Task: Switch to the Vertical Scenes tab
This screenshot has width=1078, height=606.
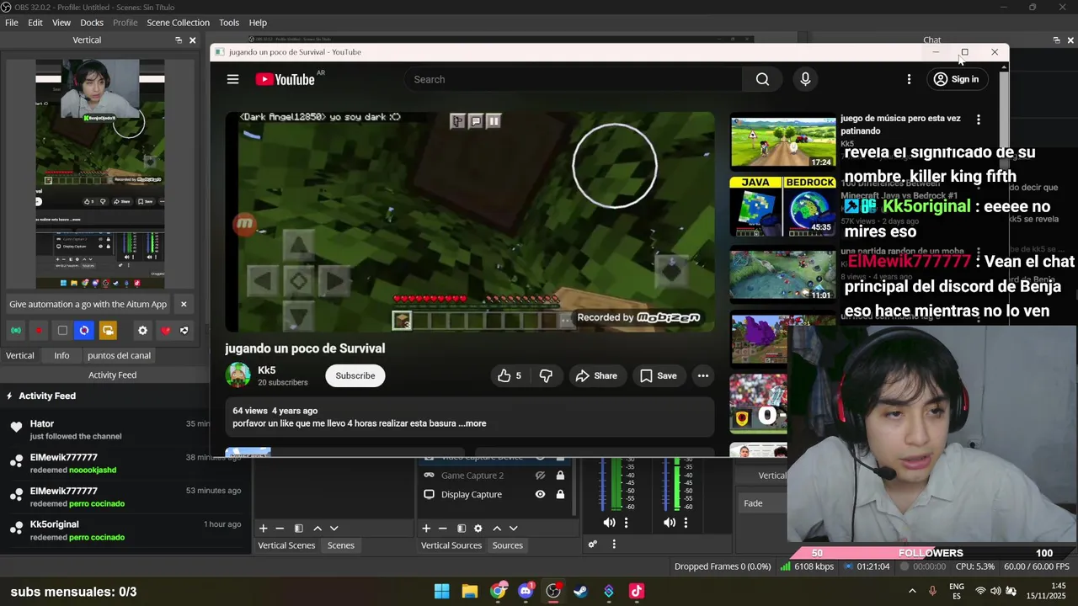Action: pyautogui.click(x=286, y=545)
